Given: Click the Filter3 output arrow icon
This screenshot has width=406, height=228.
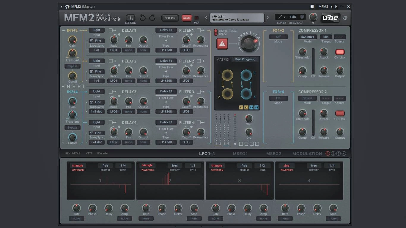Looking at the screenshot, I should point(201,92).
